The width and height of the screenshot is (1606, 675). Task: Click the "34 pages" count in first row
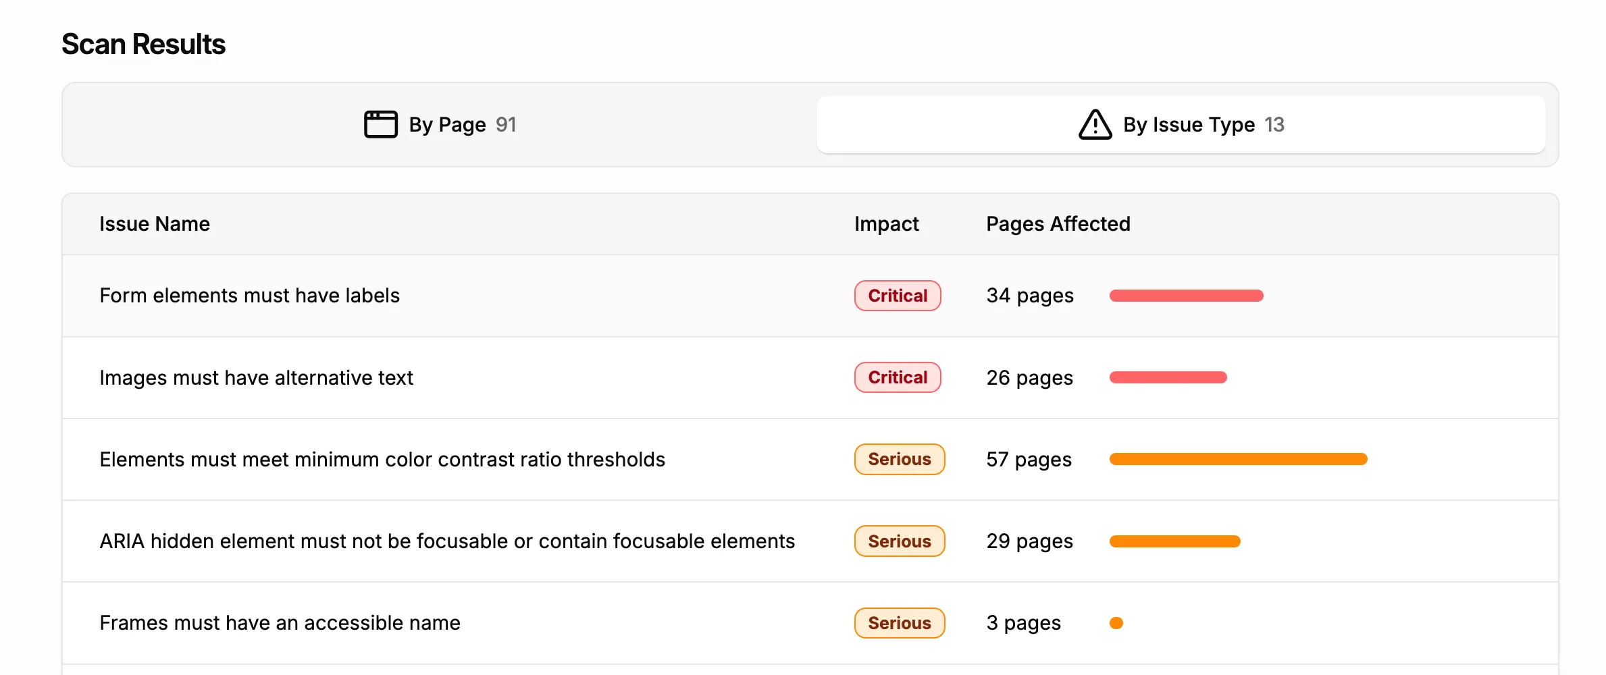pos(1030,296)
